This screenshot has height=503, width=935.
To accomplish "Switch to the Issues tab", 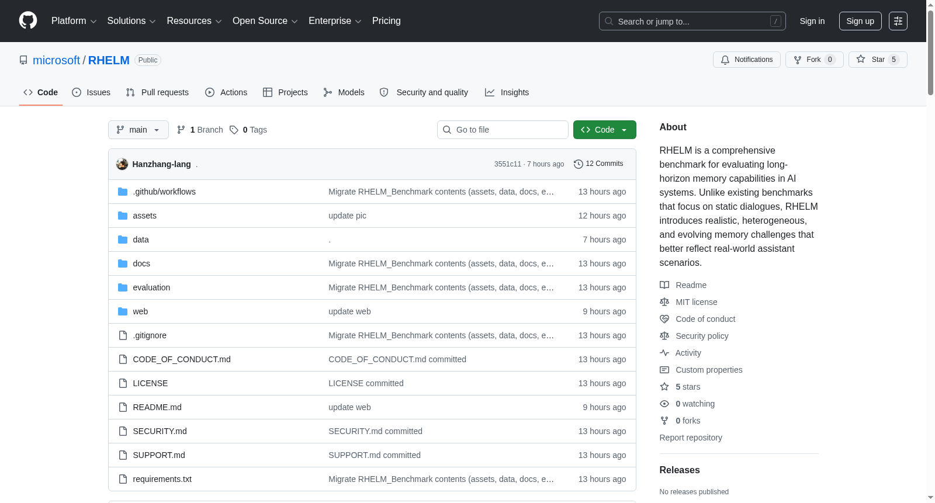I will 91,92.
